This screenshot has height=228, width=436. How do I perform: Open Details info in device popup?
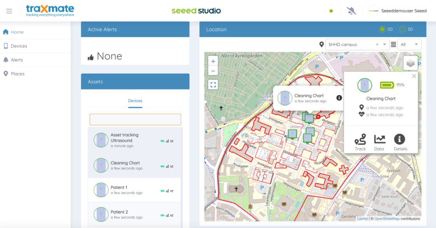click(x=400, y=142)
